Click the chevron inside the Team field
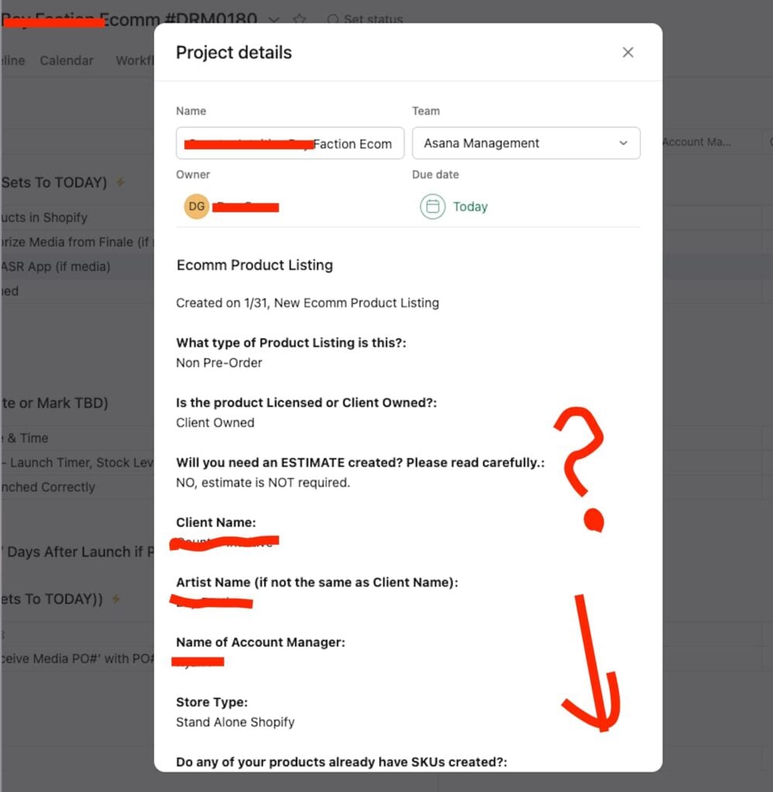The height and width of the screenshot is (792, 773). [x=623, y=143]
